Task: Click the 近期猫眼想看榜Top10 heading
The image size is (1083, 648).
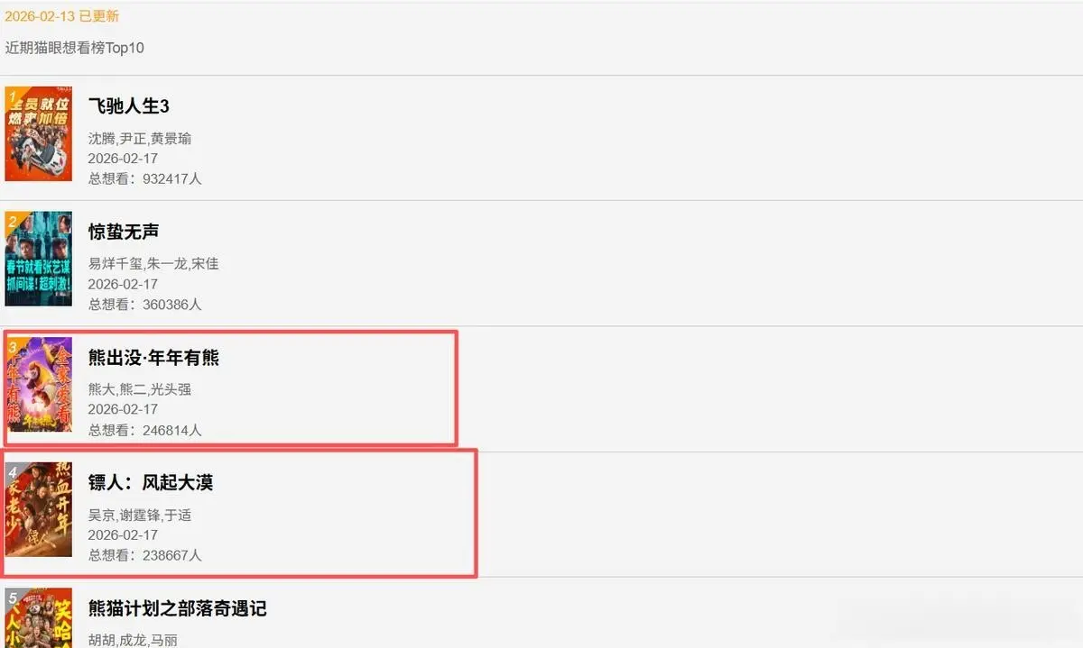Action: 75,48
